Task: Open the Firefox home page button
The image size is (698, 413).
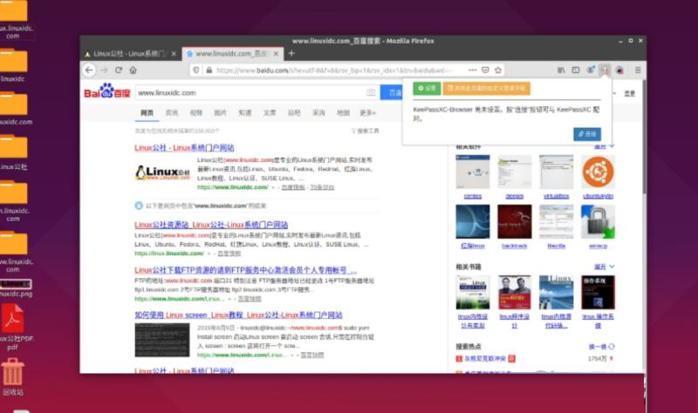Action: [133, 71]
